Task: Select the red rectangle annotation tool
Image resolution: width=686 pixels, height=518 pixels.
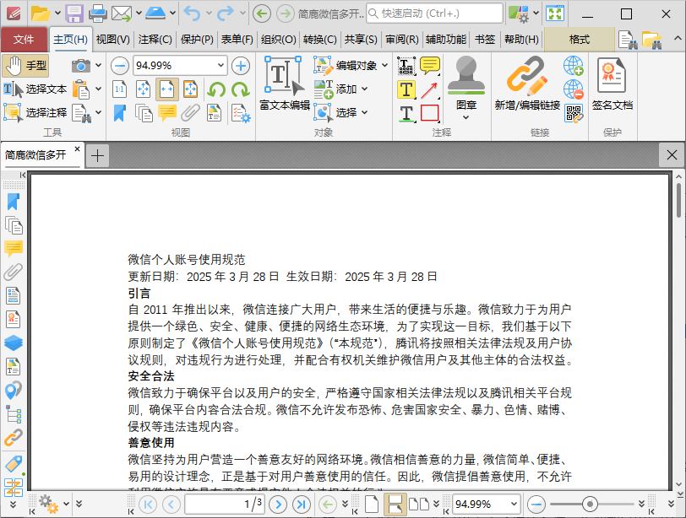Action: tap(431, 111)
